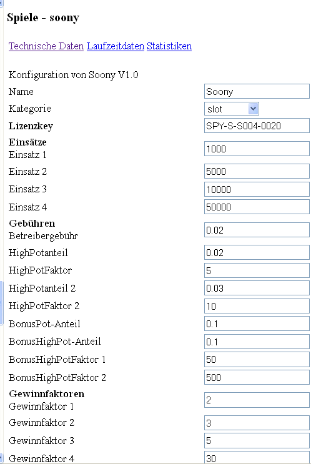
Task: Select the Gewinnfaktor 1 input field
Action: point(257,400)
